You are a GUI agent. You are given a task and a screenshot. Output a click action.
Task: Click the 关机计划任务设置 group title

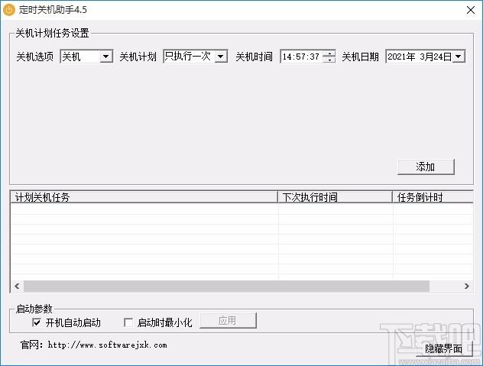click(53, 33)
